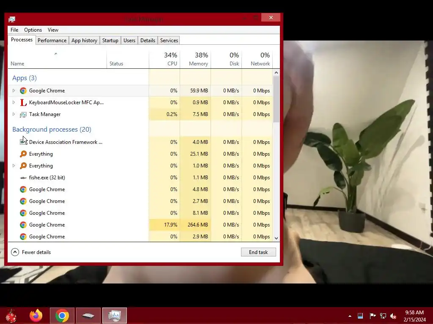
Task: Click Chrome icon in the 264.6 MB row
Action: pyautogui.click(x=23, y=225)
